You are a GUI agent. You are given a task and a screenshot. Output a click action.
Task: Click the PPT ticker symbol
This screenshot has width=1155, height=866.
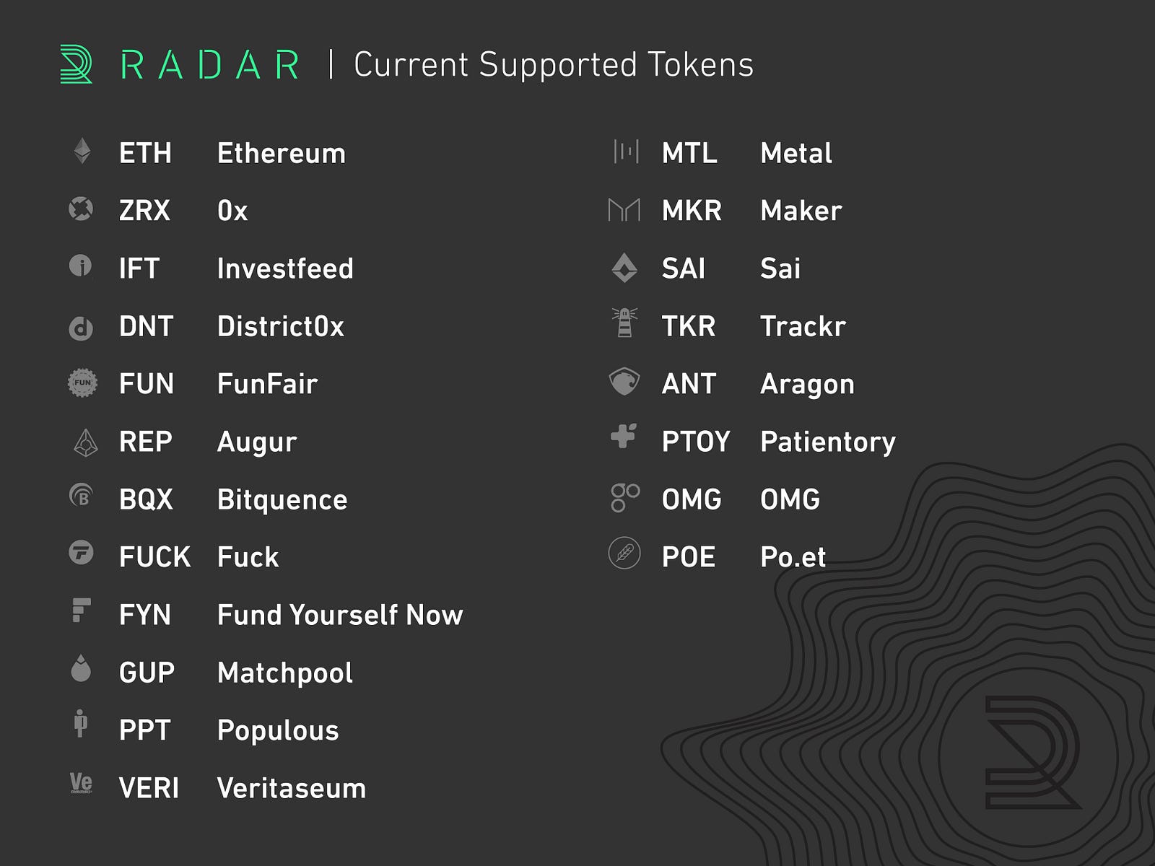coord(145,730)
